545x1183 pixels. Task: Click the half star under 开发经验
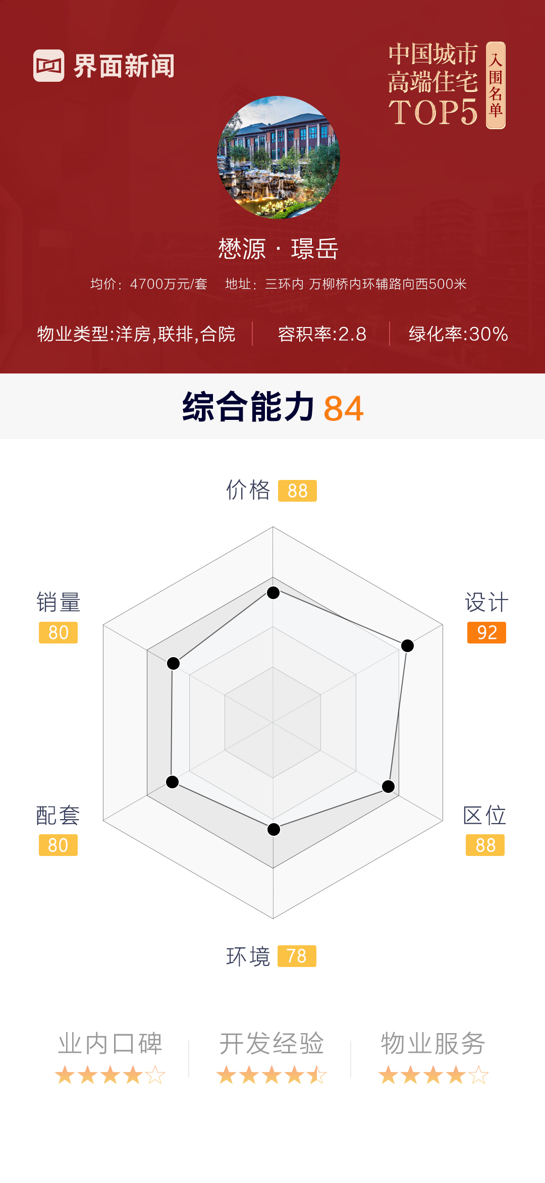click(317, 1075)
